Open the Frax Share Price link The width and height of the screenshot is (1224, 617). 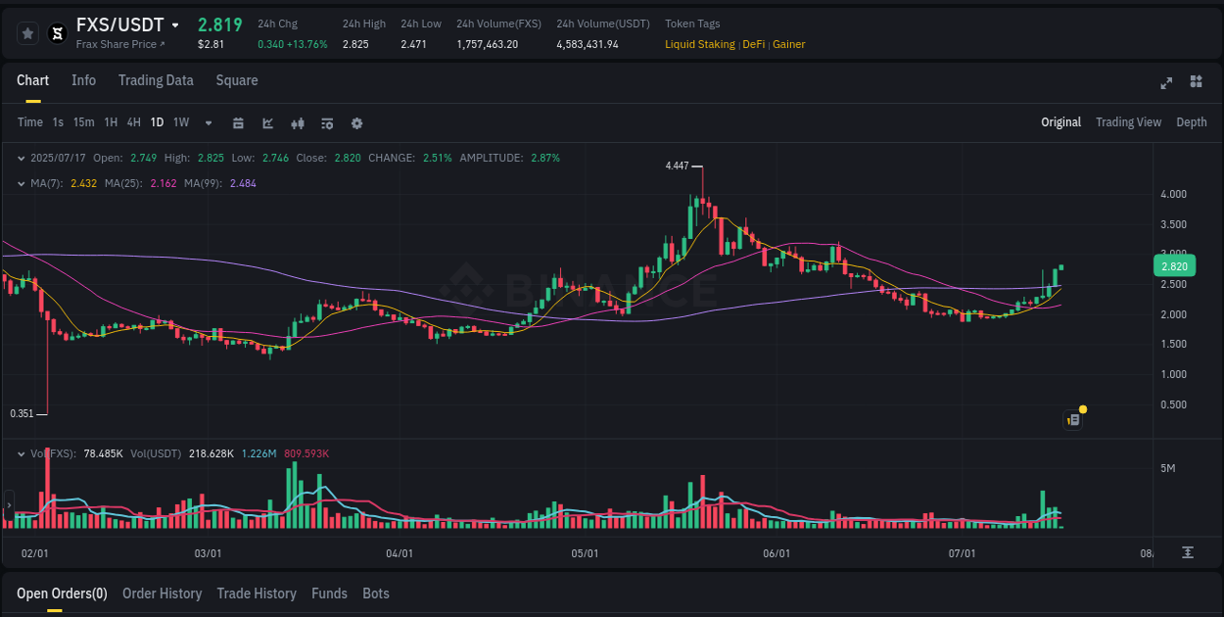click(121, 44)
